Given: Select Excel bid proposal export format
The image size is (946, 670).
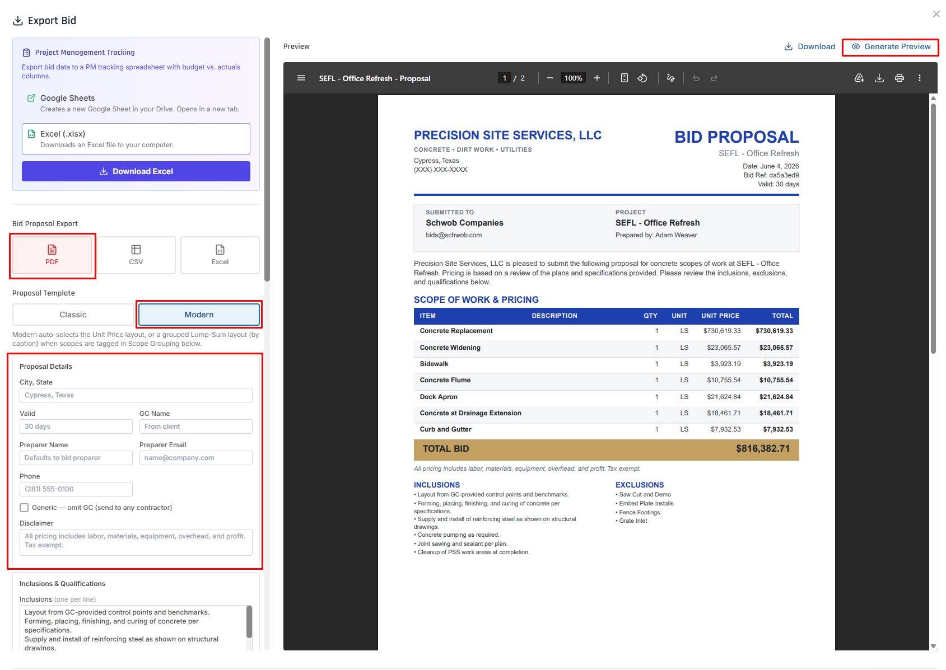Looking at the screenshot, I should [x=220, y=255].
